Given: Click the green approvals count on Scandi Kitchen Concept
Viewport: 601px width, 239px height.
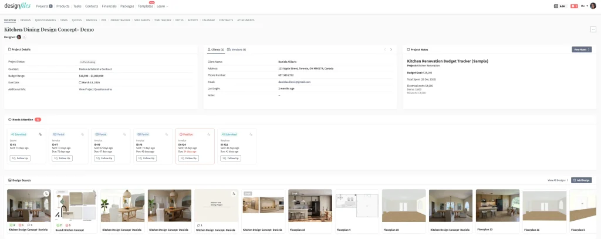Looking at the screenshot, I should pos(59,225).
